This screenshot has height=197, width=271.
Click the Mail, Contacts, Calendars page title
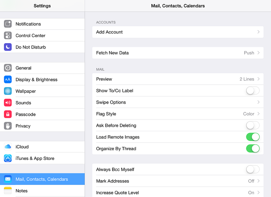[x=178, y=6]
